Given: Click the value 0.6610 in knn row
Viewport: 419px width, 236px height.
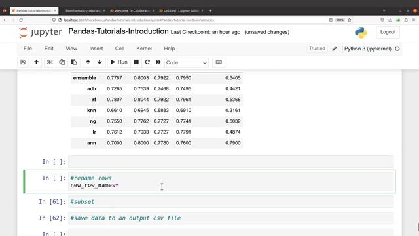Looking at the screenshot, I should 115,110.
